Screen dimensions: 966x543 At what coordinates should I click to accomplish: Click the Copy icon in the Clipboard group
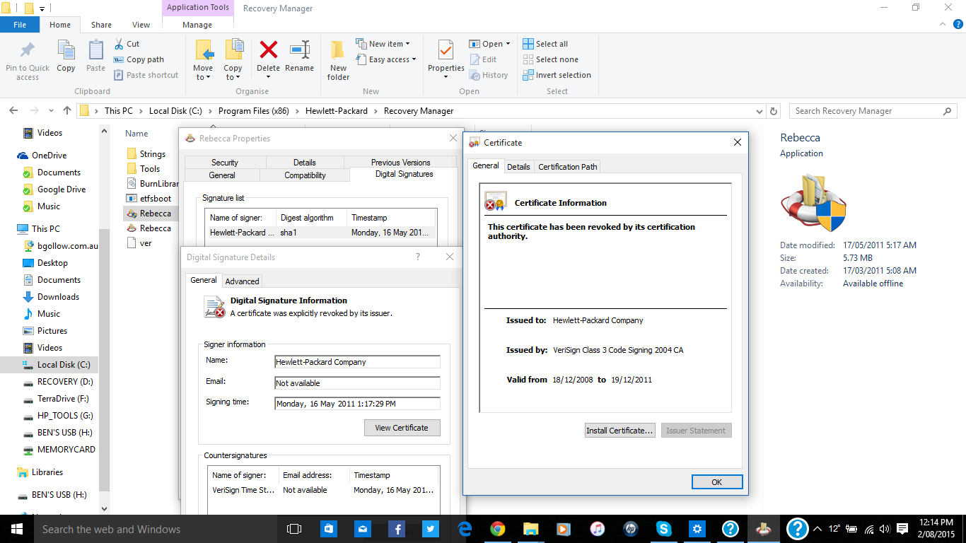pyautogui.click(x=66, y=56)
